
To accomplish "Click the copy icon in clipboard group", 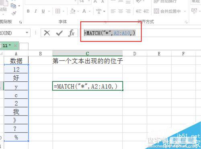I will pyautogui.click(x=13, y=6).
